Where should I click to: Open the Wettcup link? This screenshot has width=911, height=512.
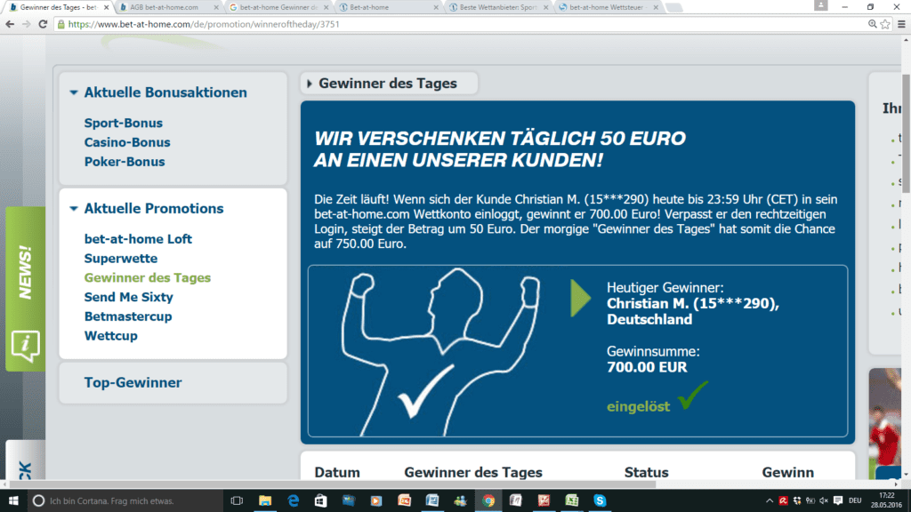[x=110, y=336]
